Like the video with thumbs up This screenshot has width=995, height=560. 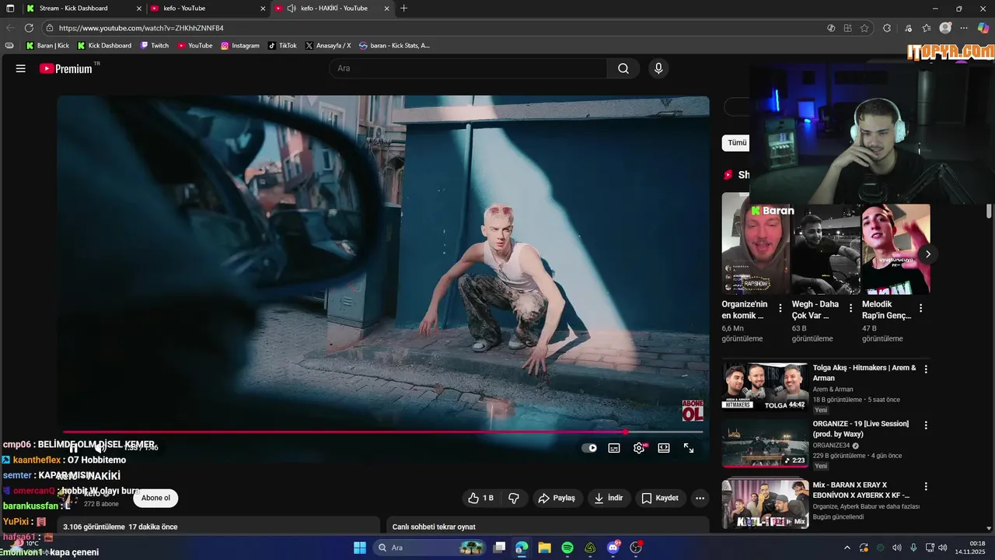[481, 498]
